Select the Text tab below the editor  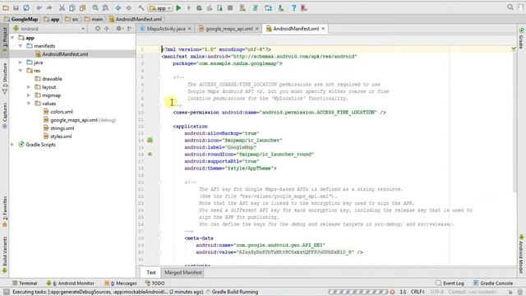coord(151,272)
